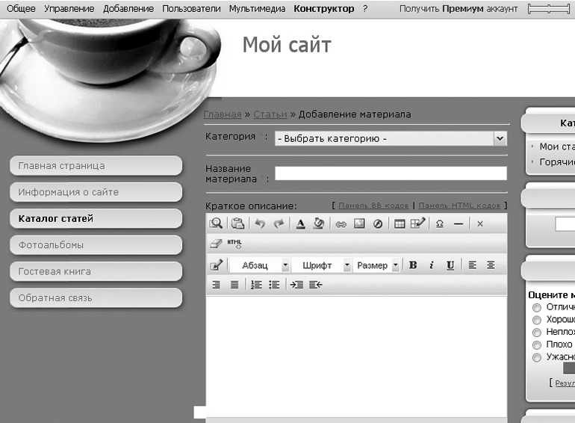Click the redo arrow icon in editor
575x423 pixels.
[279, 223]
